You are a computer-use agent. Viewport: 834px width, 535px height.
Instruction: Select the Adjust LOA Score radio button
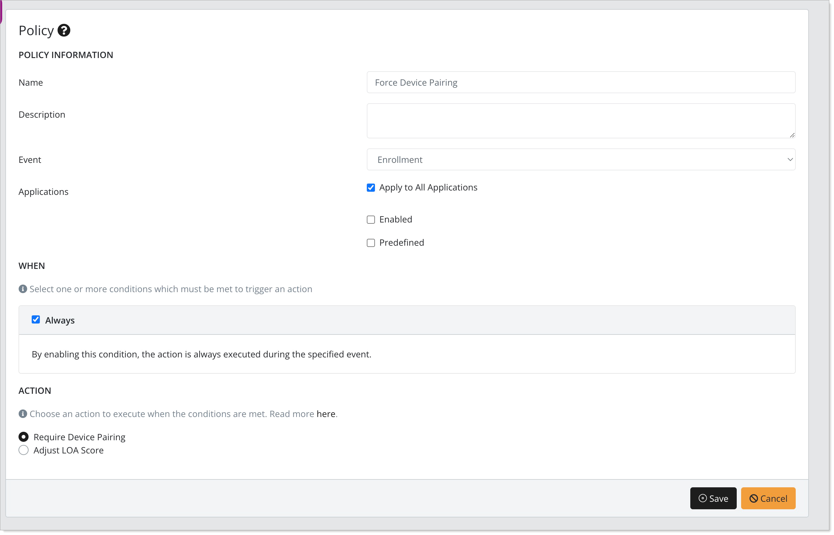[x=24, y=451]
